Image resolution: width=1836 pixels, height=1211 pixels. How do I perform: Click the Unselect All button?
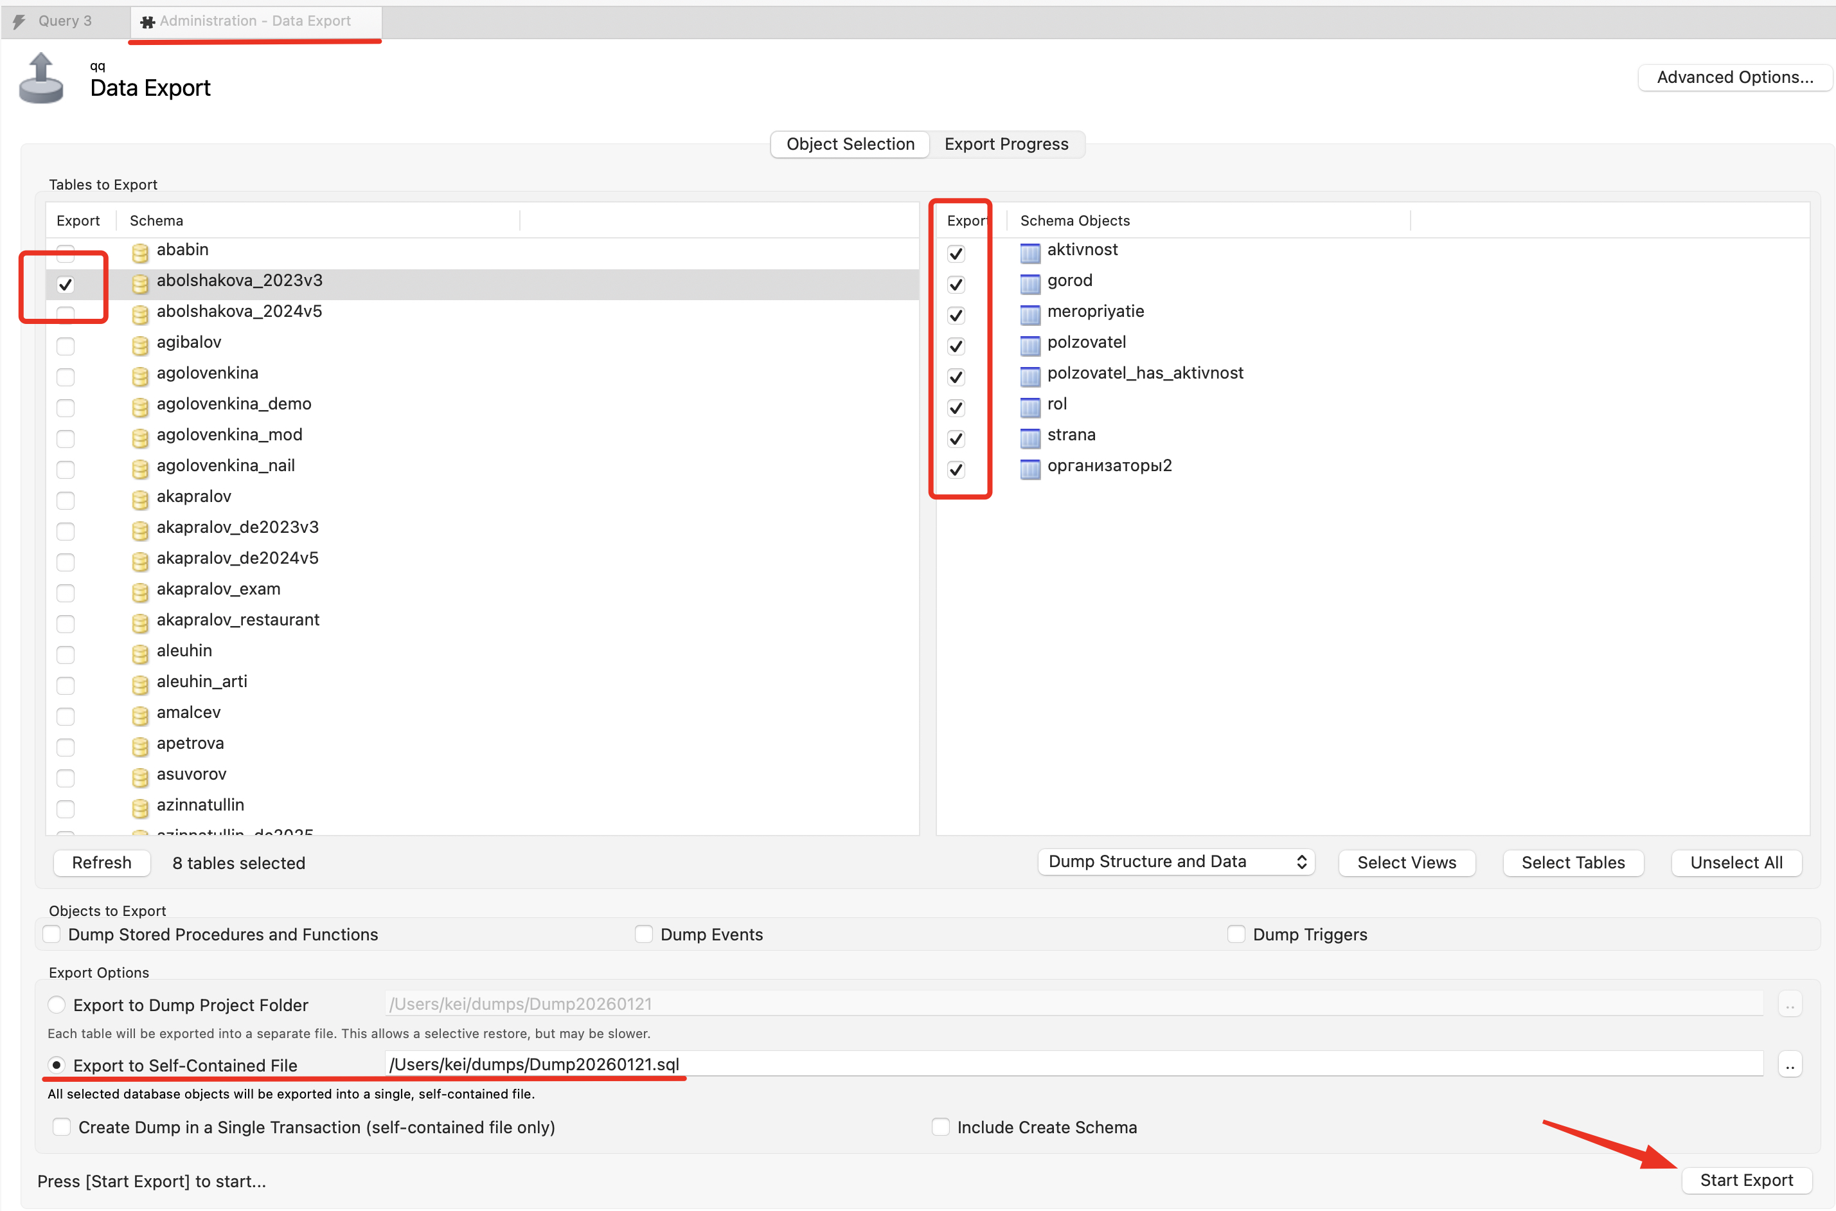click(1736, 863)
